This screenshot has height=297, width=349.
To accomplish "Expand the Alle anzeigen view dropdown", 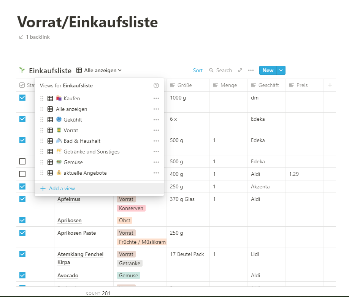I will click(x=99, y=70).
